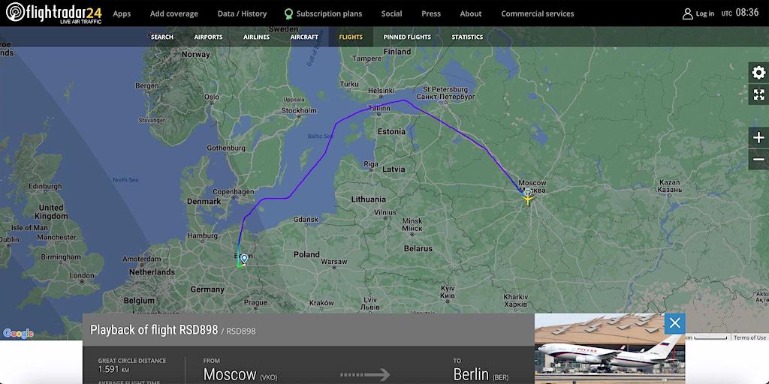Click the user Log in icon
Screen dimensions: 769x384
[688, 13]
